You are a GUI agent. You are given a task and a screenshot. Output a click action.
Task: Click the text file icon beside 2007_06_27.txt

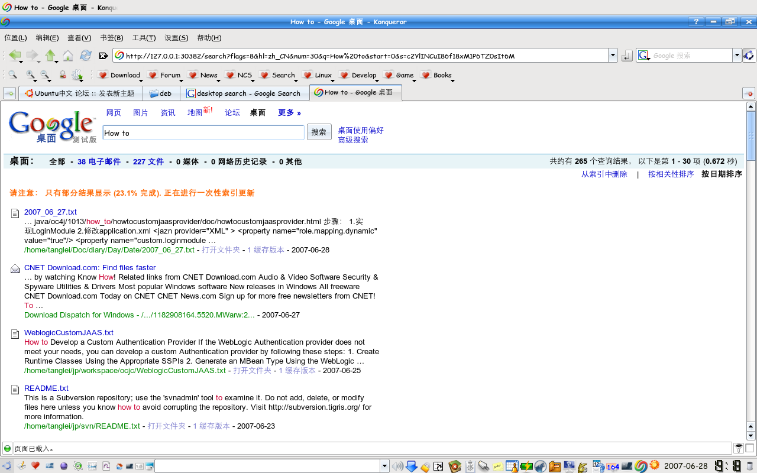(15, 213)
